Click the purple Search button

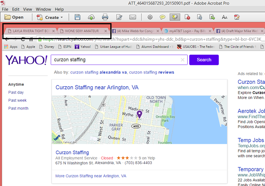coord(204,60)
